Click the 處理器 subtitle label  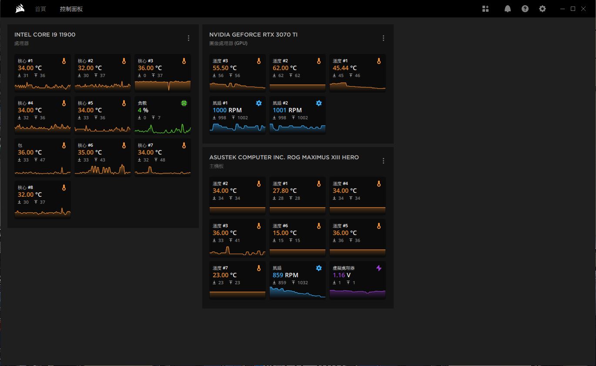[x=21, y=44]
